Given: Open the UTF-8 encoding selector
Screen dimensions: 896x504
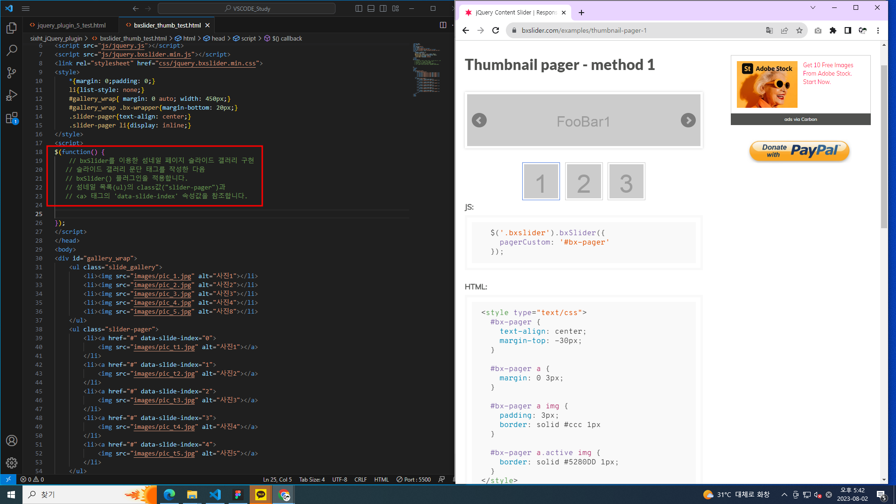Looking at the screenshot, I should (339, 479).
